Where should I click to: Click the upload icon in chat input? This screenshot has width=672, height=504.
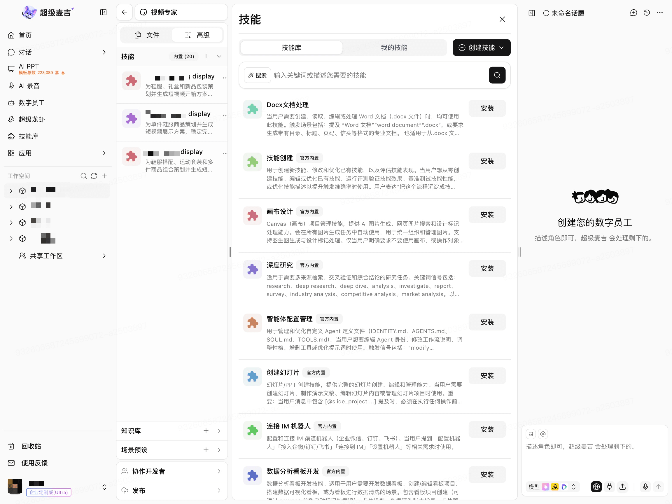pos(622,487)
